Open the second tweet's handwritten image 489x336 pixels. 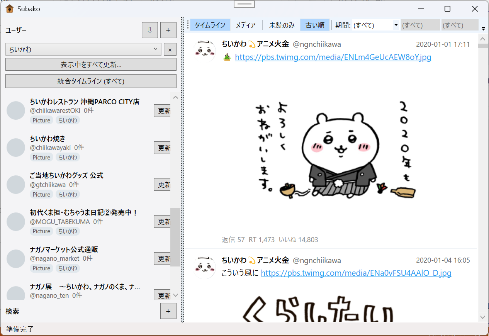[318, 308]
